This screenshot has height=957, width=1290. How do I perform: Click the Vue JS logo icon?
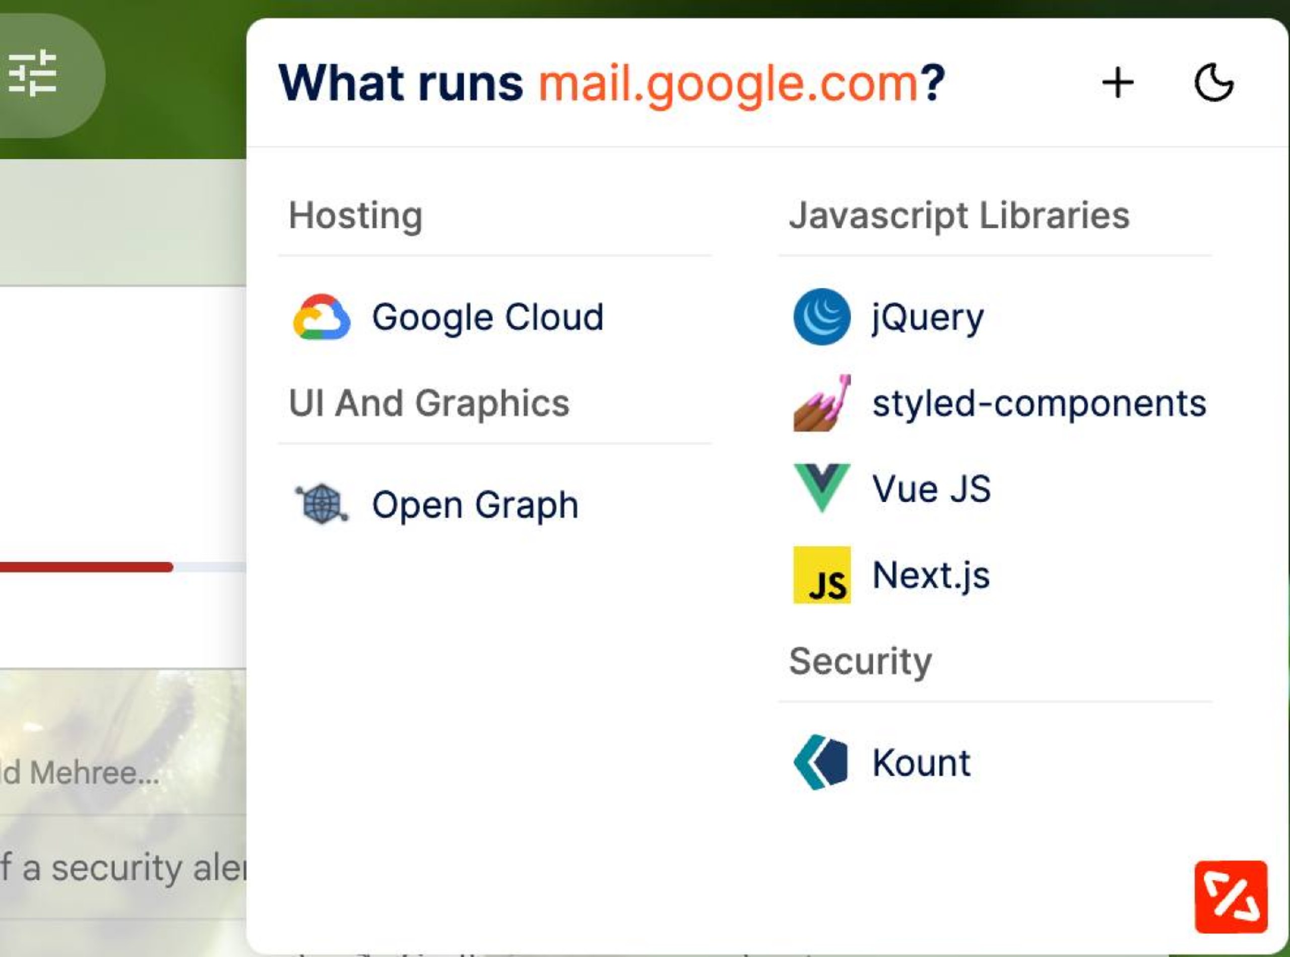pos(821,488)
